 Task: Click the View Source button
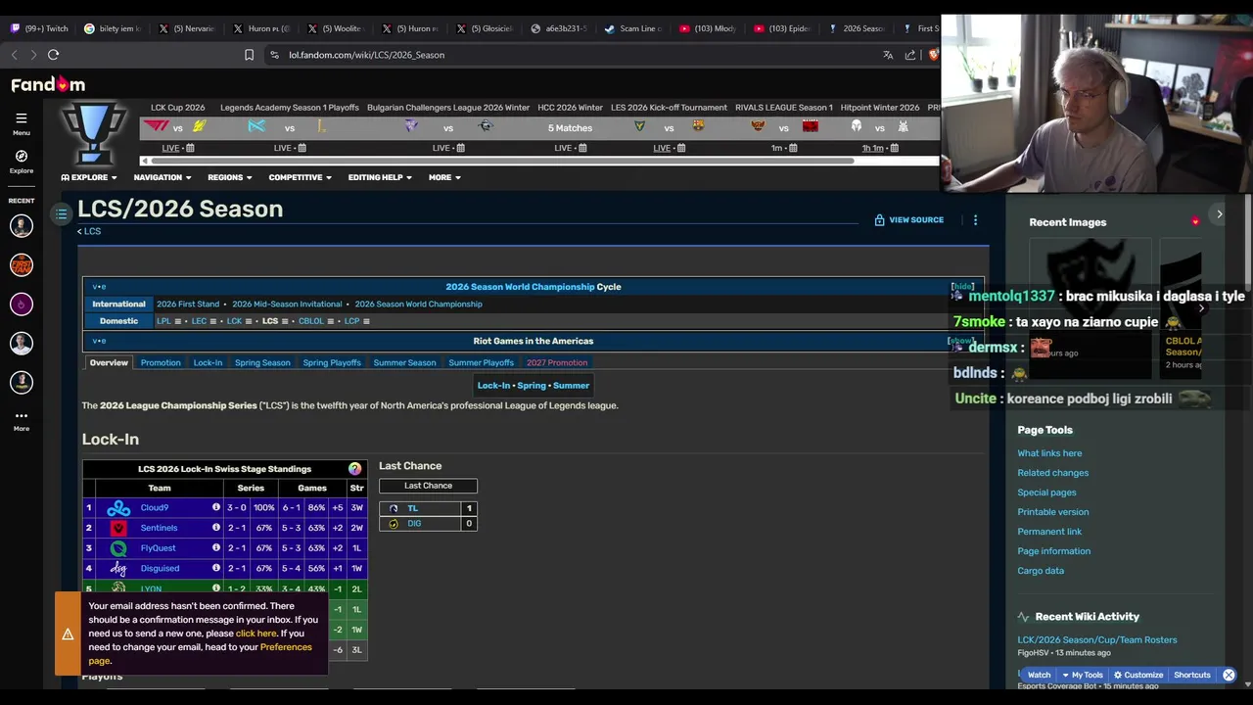(908, 220)
